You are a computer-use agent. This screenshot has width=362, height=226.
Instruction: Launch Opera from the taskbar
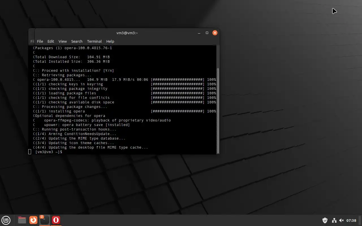point(56,220)
